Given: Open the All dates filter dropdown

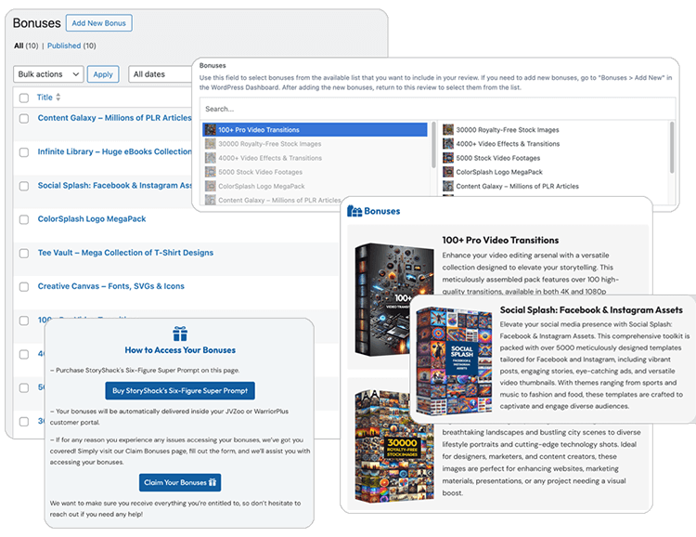Looking at the screenshot, I should tap(160, 74).
